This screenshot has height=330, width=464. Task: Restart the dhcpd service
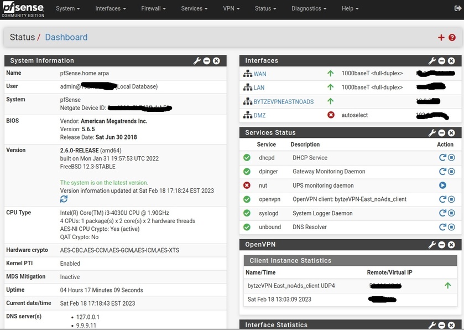[x=442, y=157]
